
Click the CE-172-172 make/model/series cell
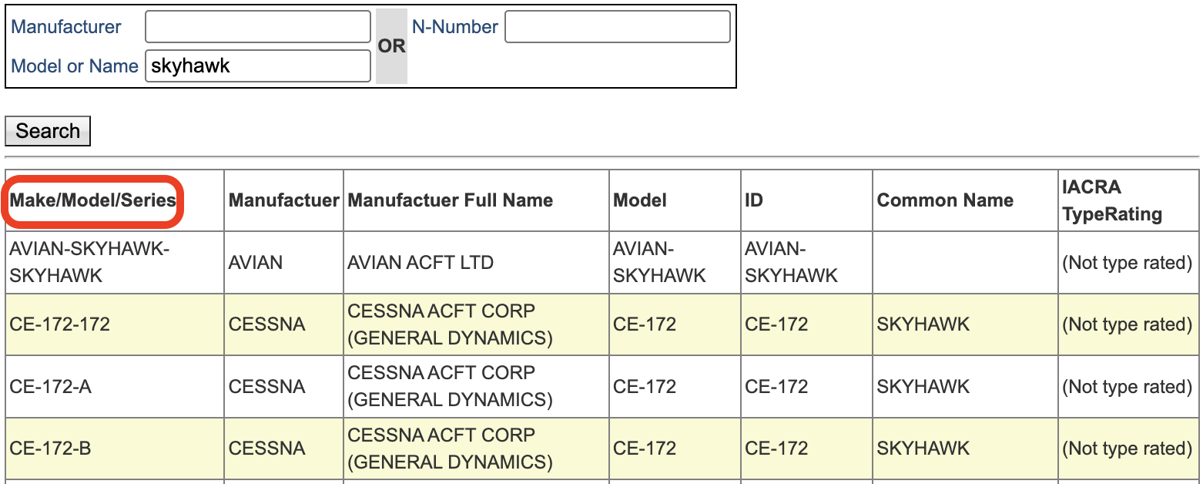tap(60, 324)
